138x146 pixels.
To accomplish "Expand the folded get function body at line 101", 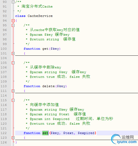I will click(13, 53).
